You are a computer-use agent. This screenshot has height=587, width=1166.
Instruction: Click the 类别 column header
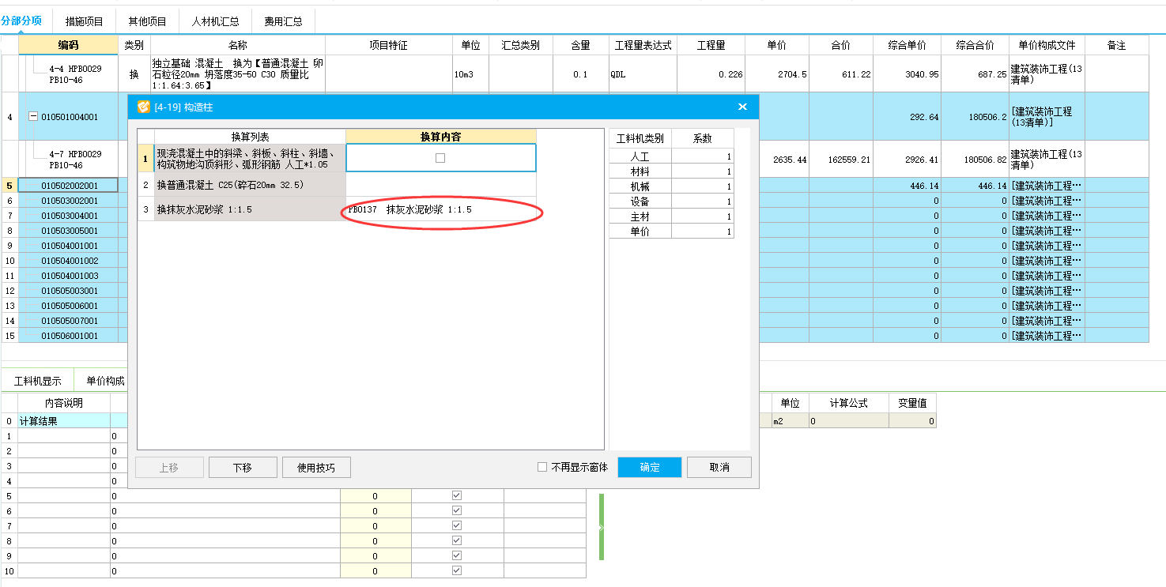pos(134,46)
